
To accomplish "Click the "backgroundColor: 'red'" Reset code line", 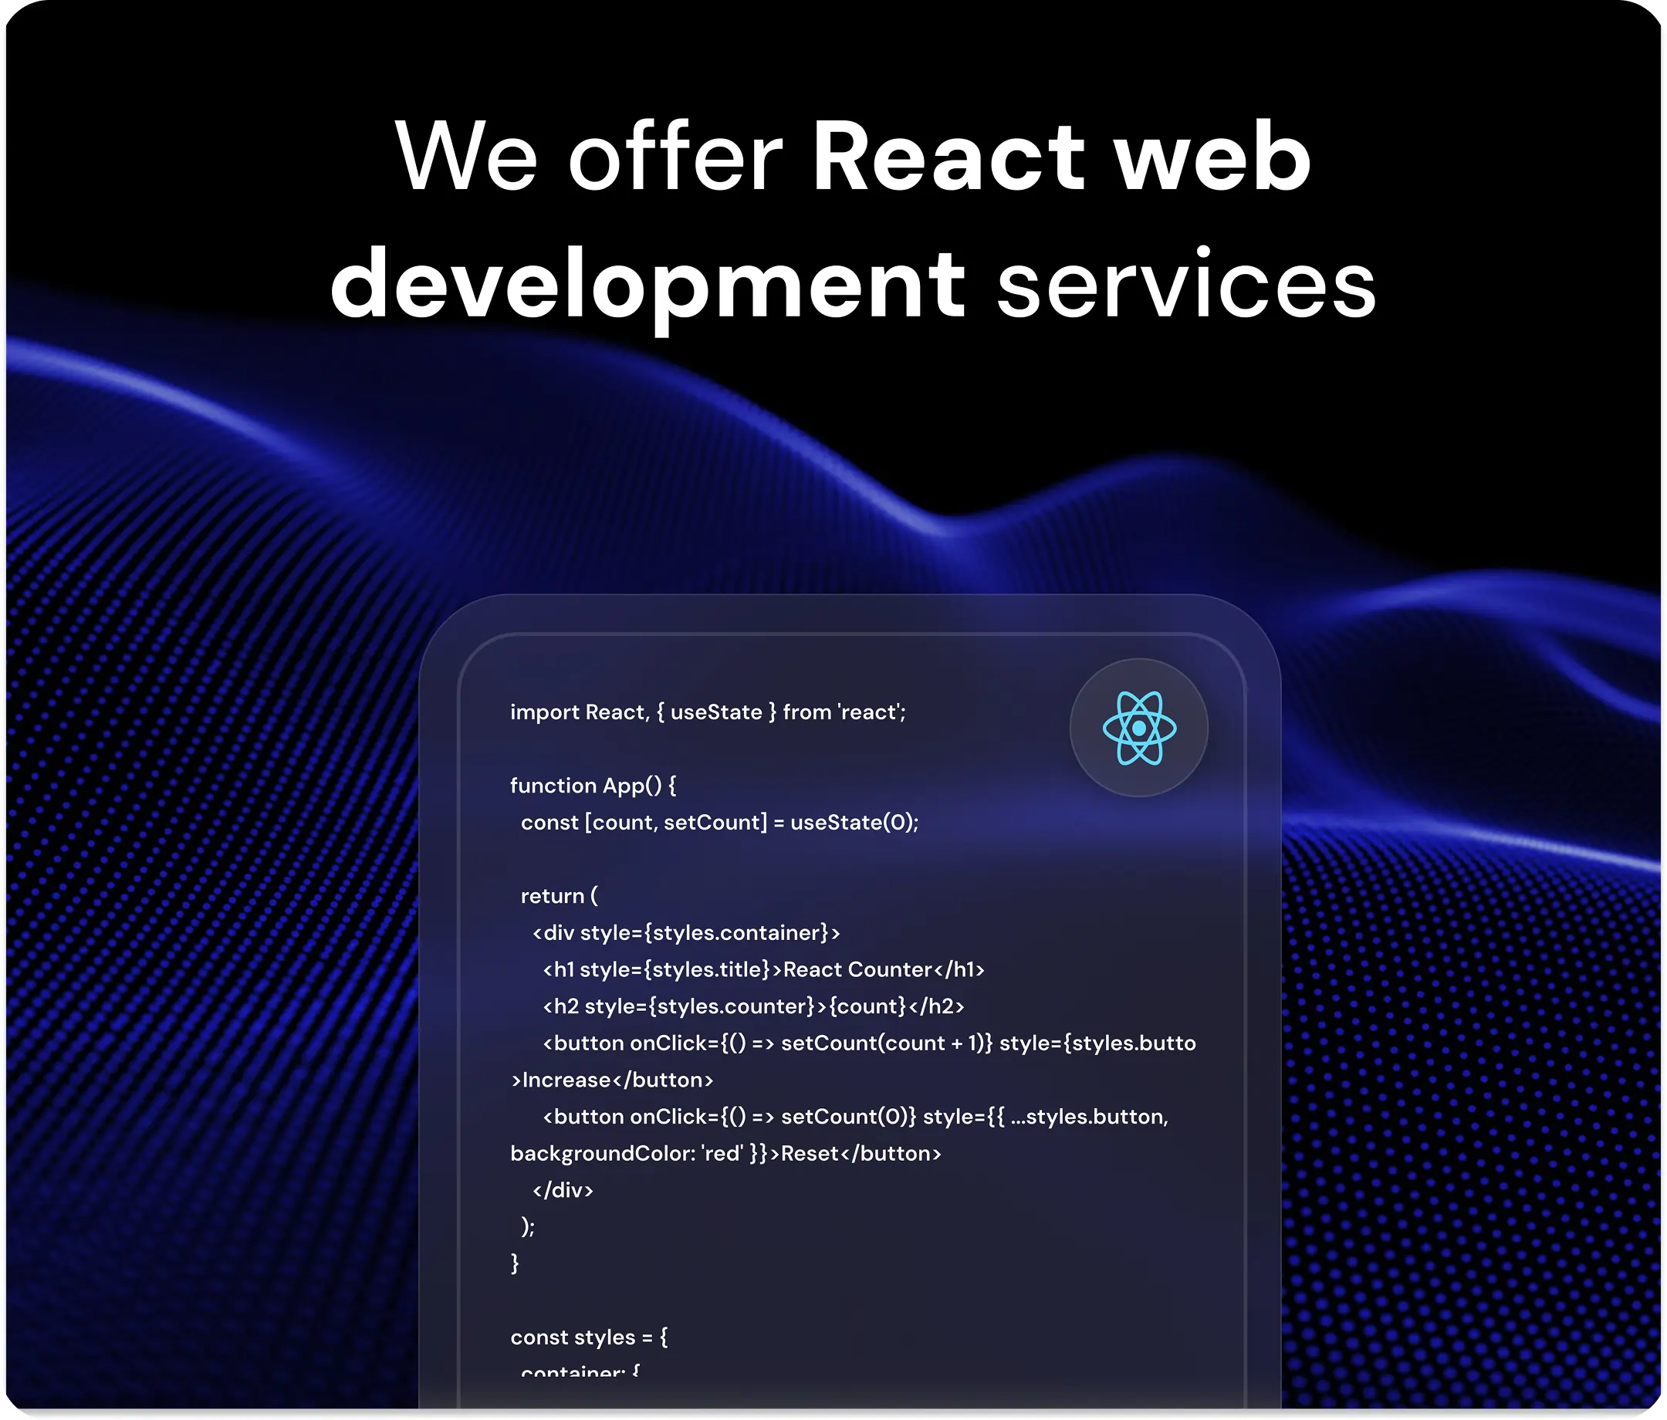I will coord(725,1153).
